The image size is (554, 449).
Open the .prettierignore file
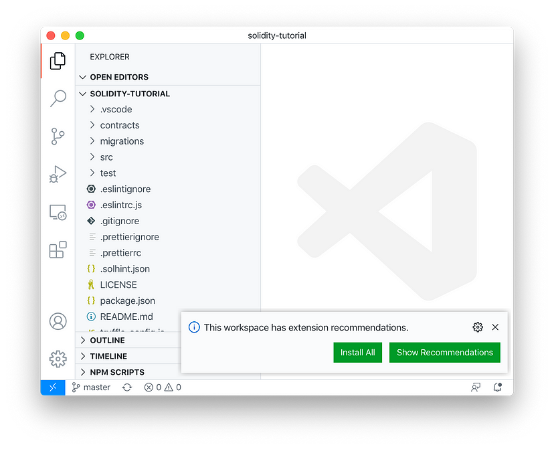[x=168, y=237]
